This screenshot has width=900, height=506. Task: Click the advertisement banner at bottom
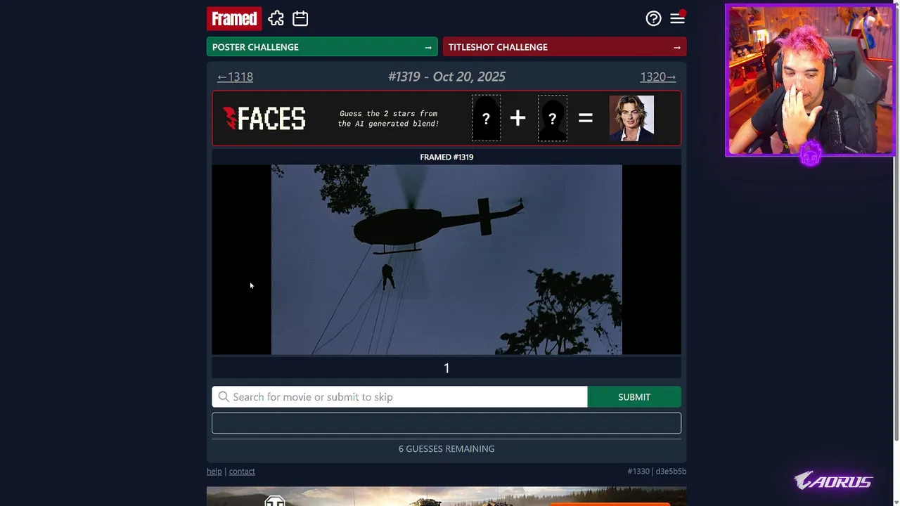[x=446, y=496]
